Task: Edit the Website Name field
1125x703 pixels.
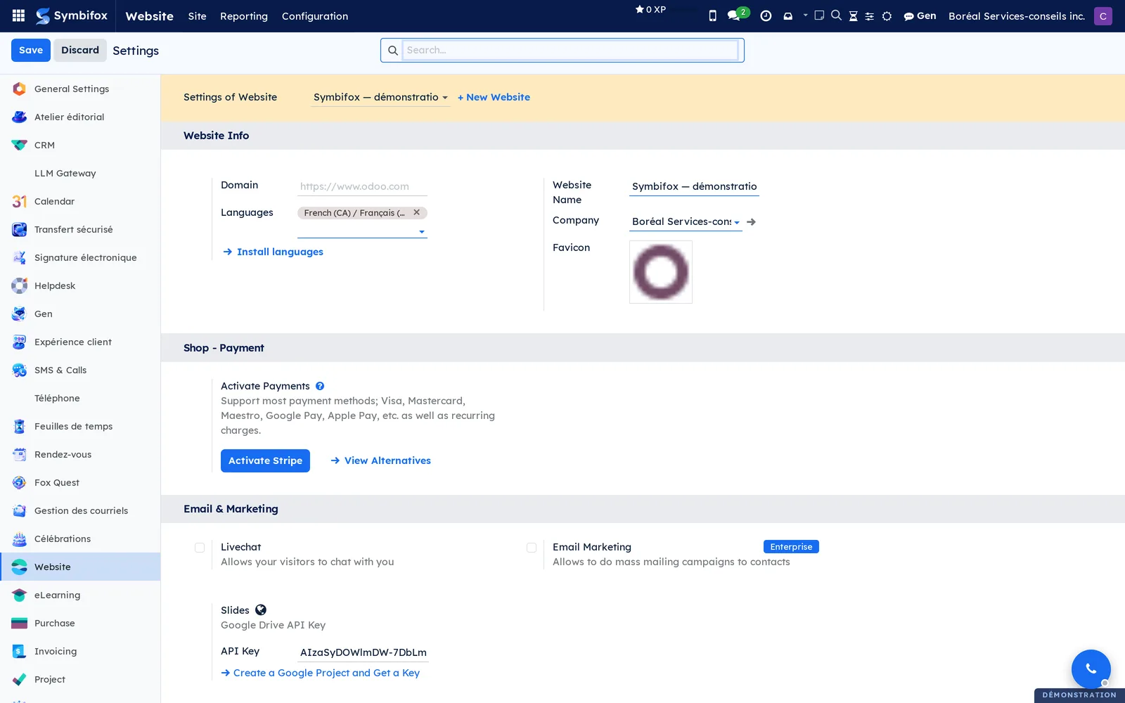Action: point(694,186)
